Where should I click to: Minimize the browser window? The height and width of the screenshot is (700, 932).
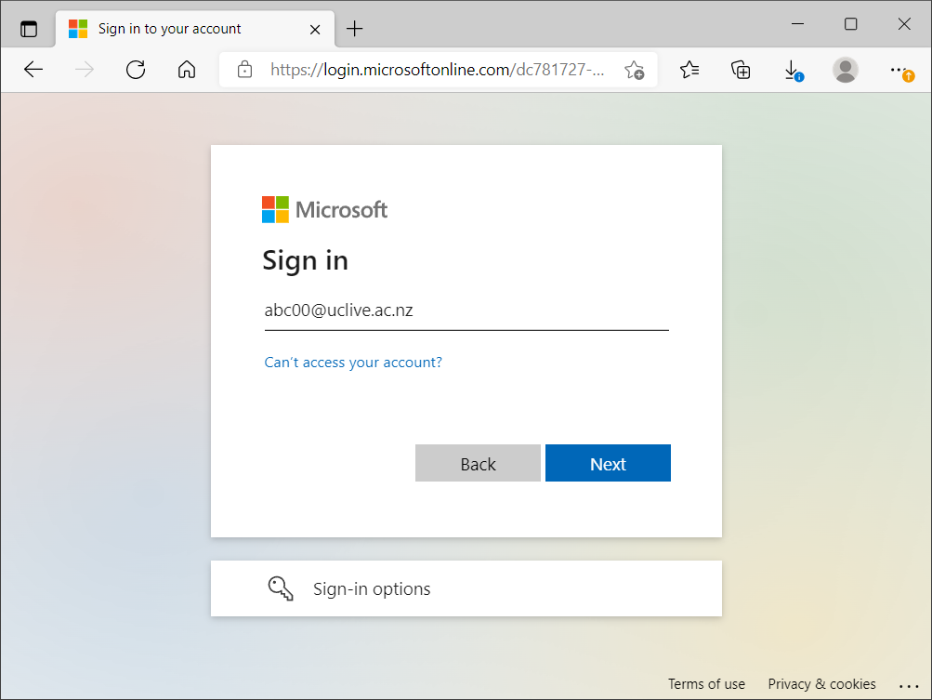pyautogui.click(x=797, y=24)
